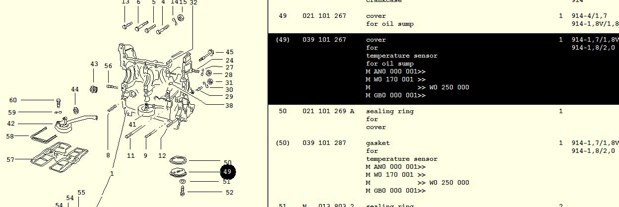Click callout 42 next to the oil strainer
Image resolution: width=619 pixels, height=207 pixels.
10,124
